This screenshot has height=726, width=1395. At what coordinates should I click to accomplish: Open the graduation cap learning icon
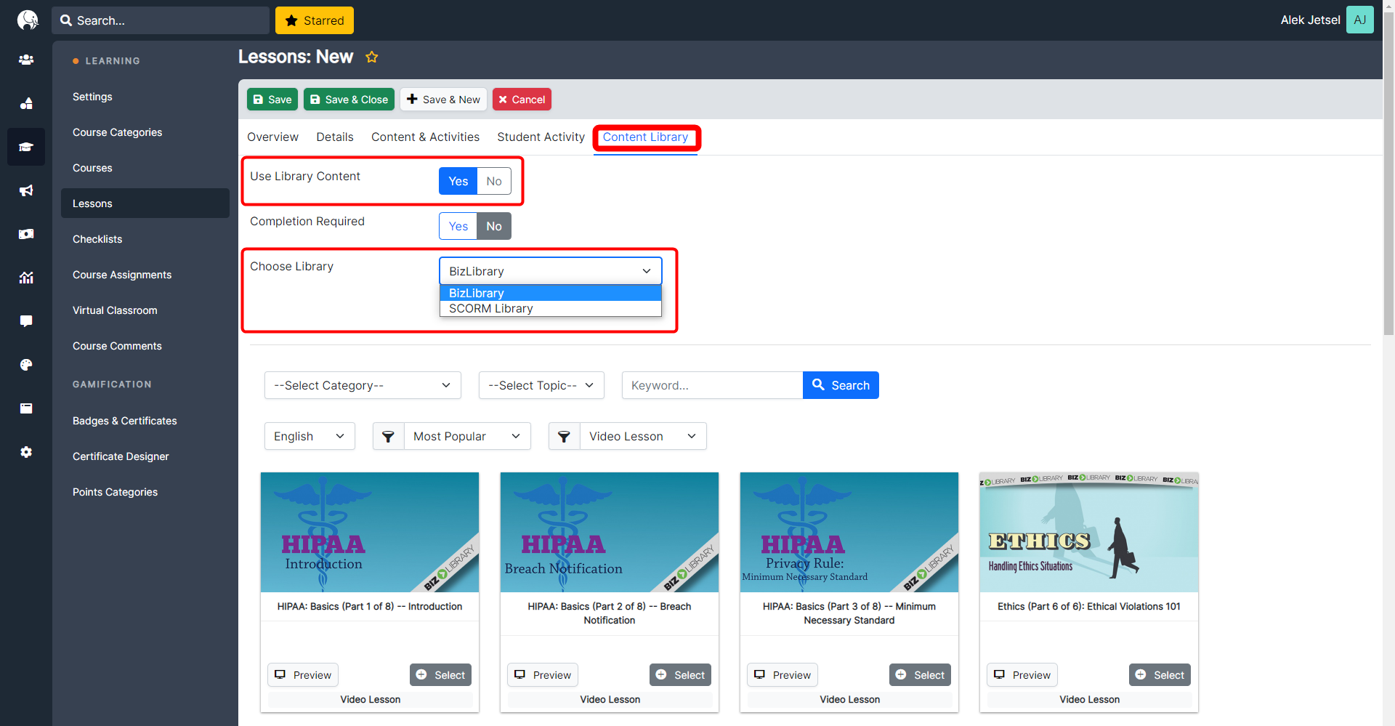pyautogui.click(x=26, y=147)
